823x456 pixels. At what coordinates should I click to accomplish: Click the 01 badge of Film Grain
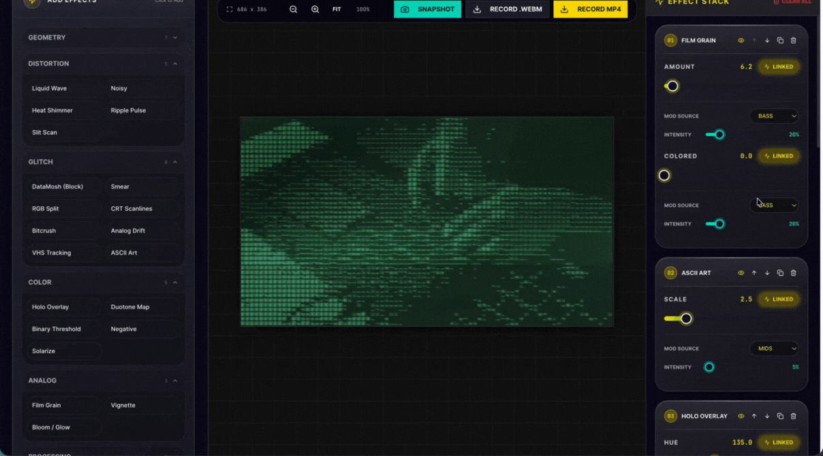coord(670,40)
